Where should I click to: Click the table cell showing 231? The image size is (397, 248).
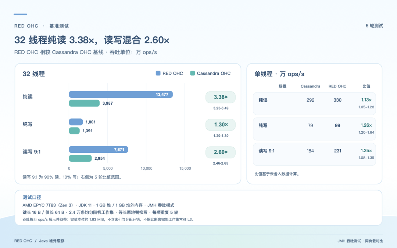click(x=337, y=151)
